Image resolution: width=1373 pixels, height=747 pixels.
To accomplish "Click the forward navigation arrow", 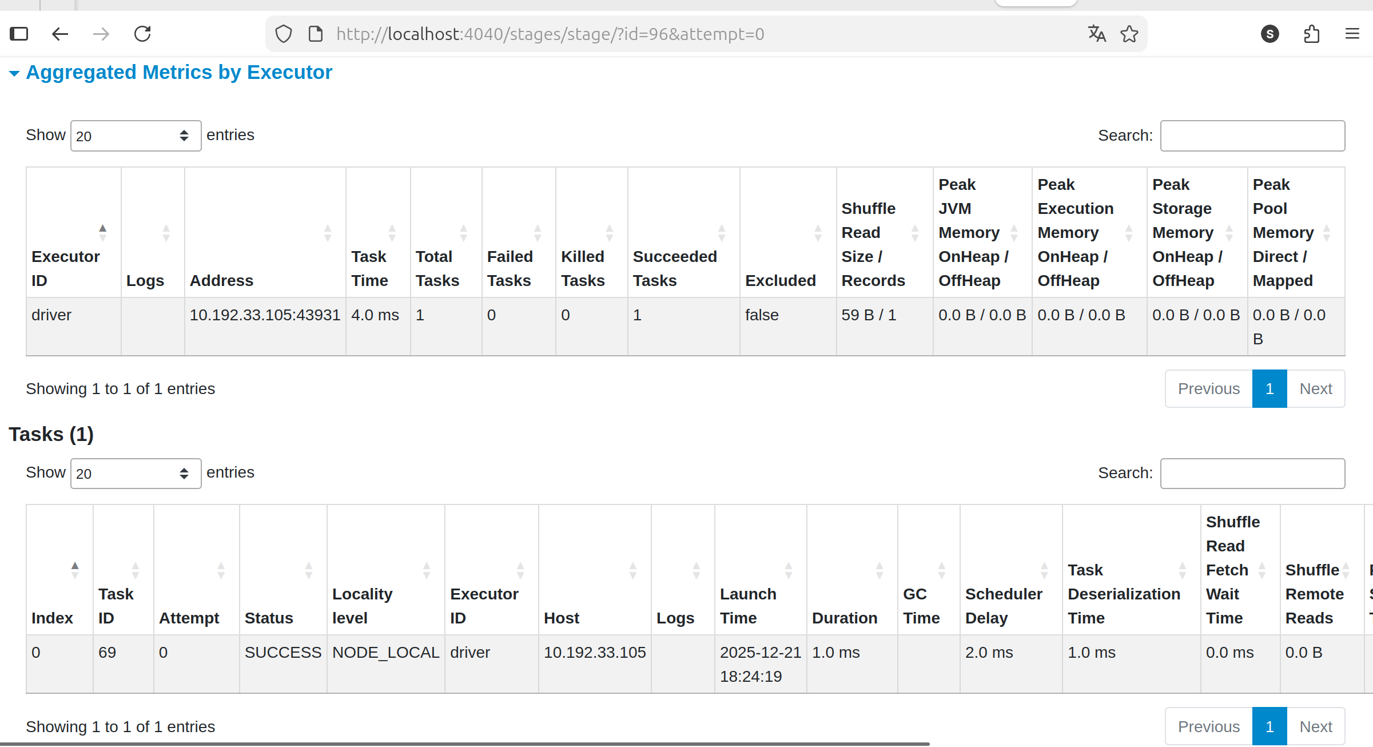I will coord(101,33).
